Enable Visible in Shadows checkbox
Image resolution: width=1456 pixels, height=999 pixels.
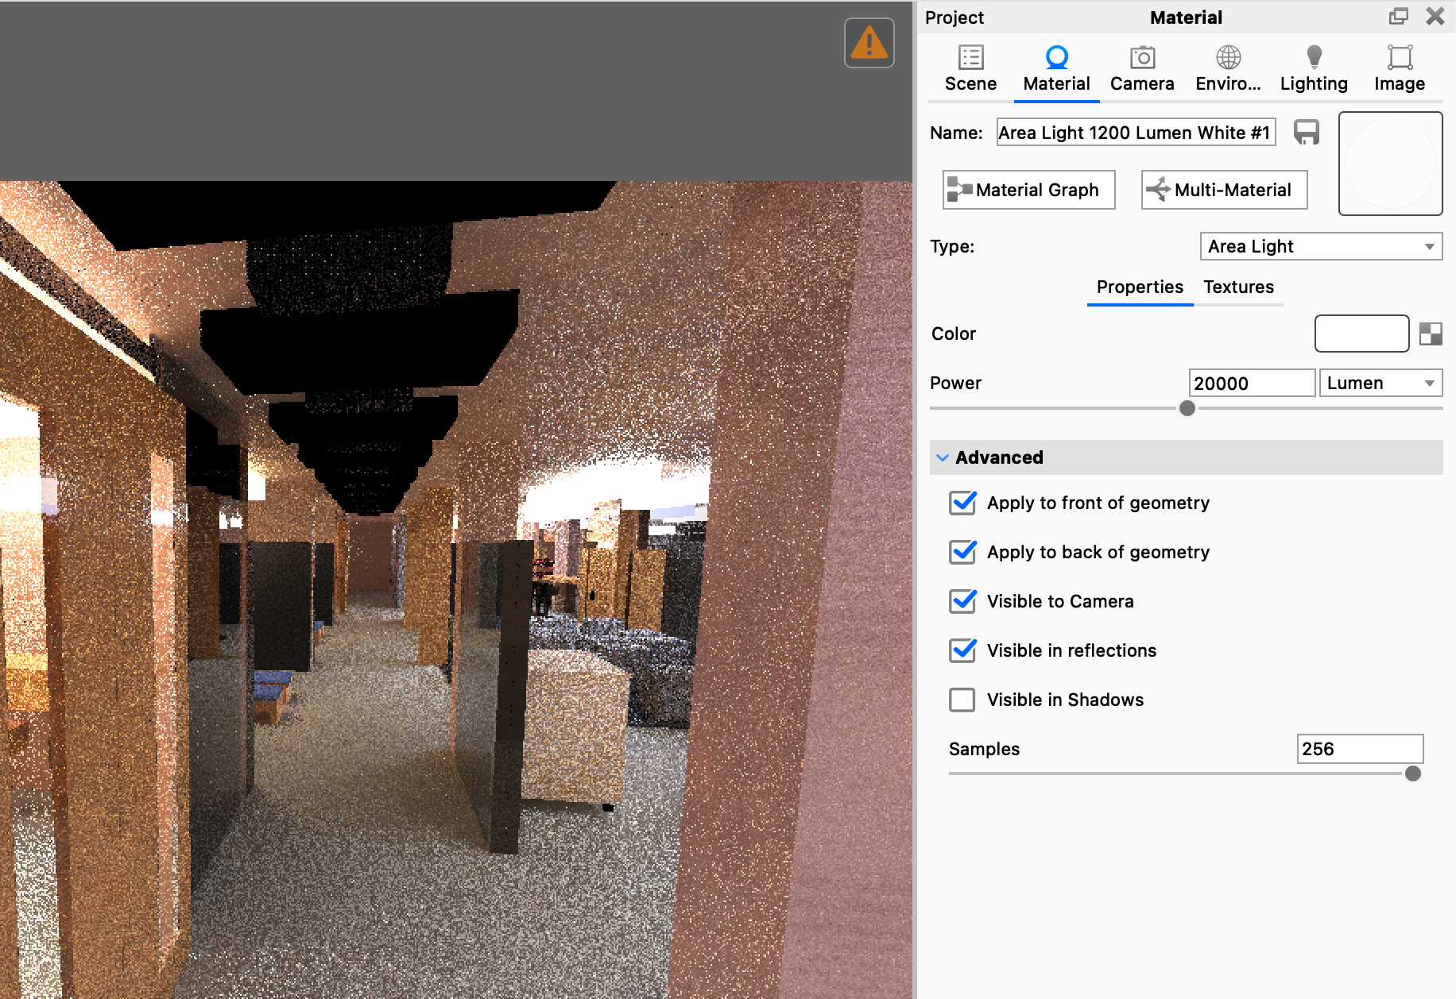coord(962,700)
